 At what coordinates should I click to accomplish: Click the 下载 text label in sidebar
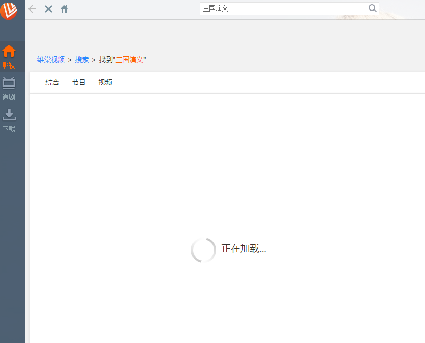[x=9, y=129]
